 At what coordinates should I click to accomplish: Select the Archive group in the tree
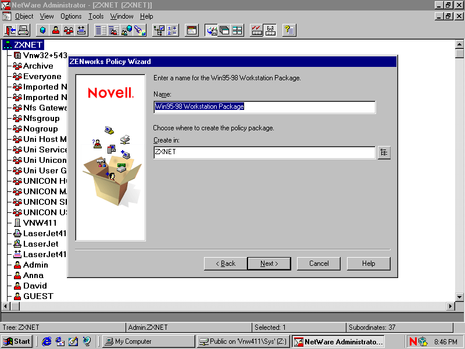pos(38,66)
